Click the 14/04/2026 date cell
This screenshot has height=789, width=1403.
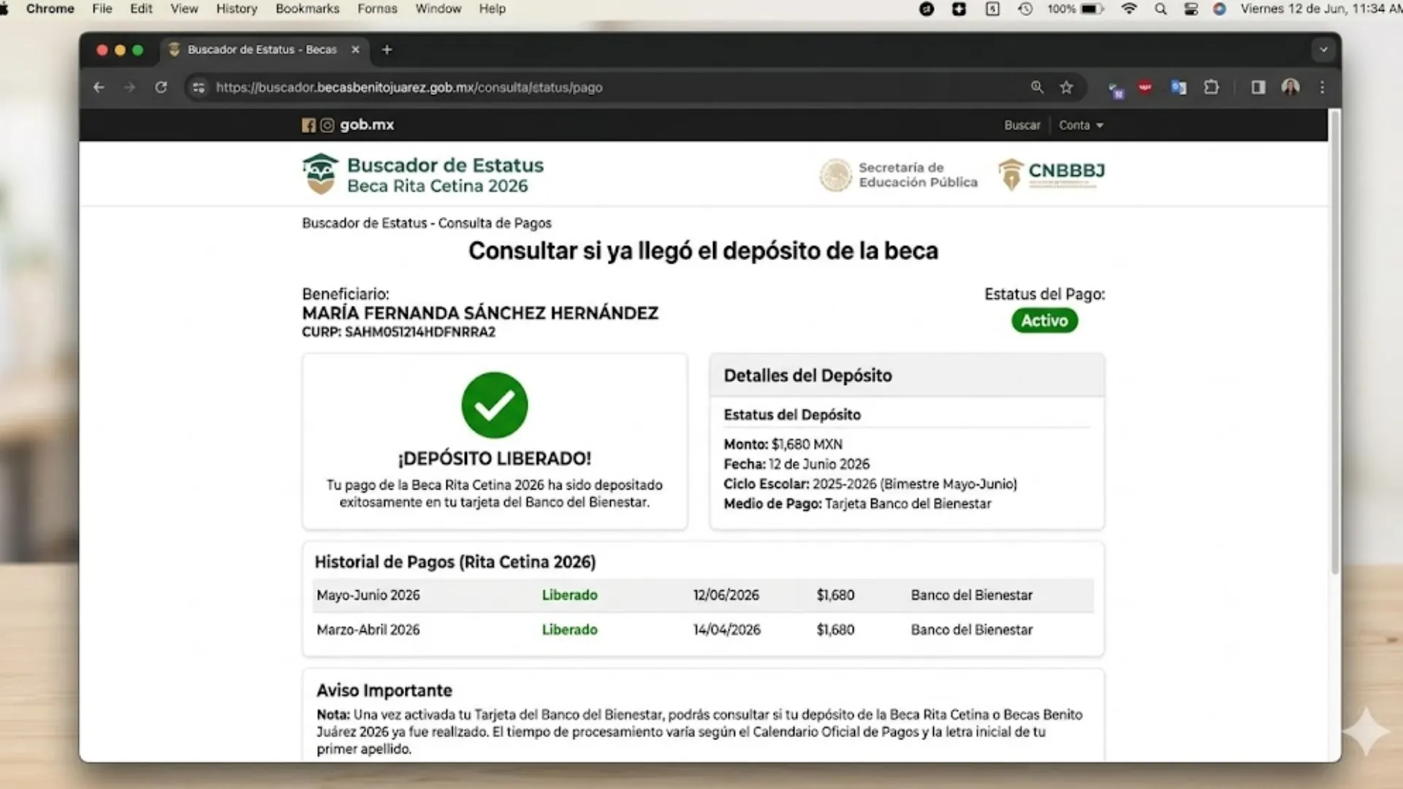[727, 630]
